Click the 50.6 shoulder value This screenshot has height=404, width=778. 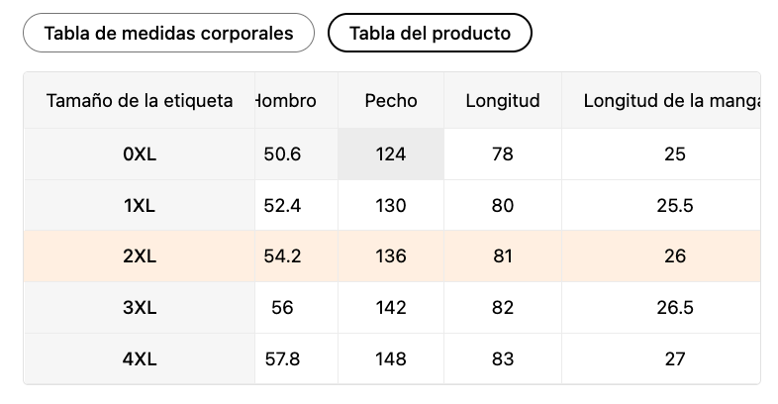(282, 154)
